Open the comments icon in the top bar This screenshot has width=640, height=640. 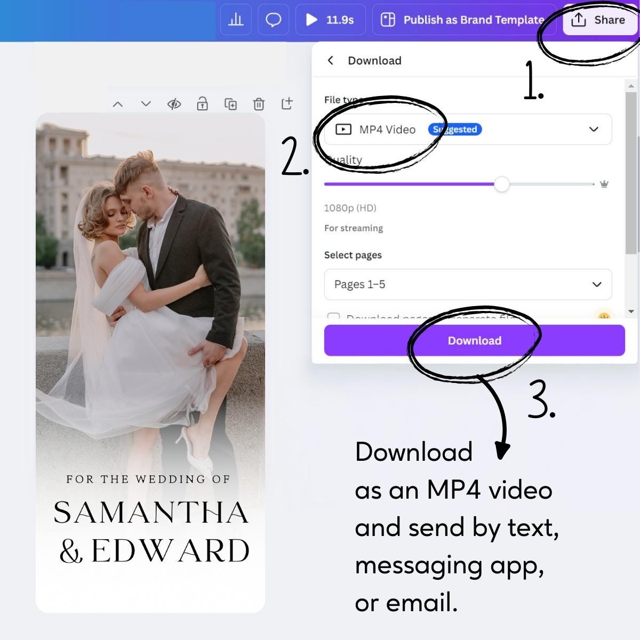[x=273, y=20]
